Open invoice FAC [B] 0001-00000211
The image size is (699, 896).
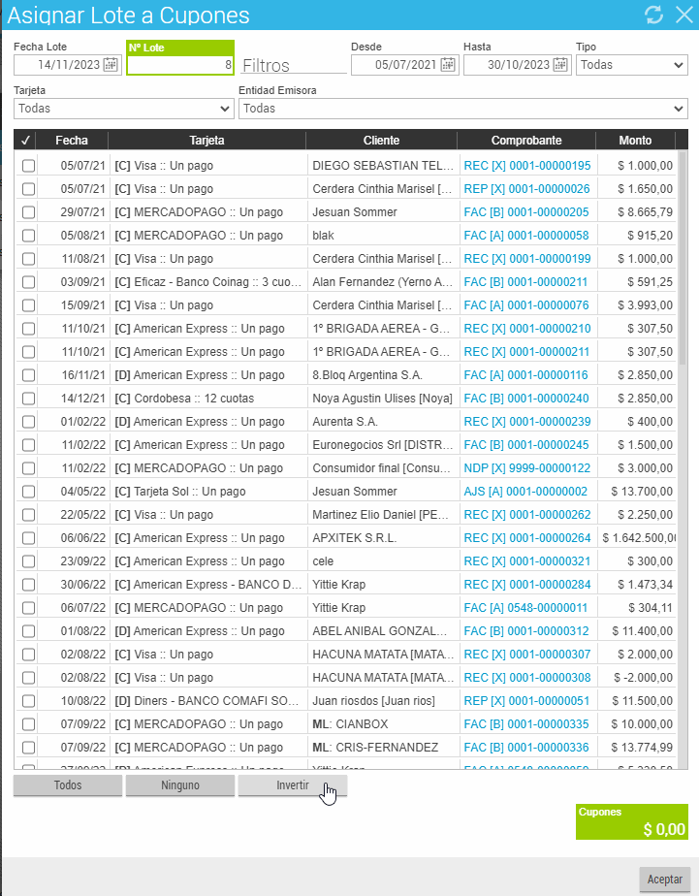pyautogui.click(x=525, y=282)
